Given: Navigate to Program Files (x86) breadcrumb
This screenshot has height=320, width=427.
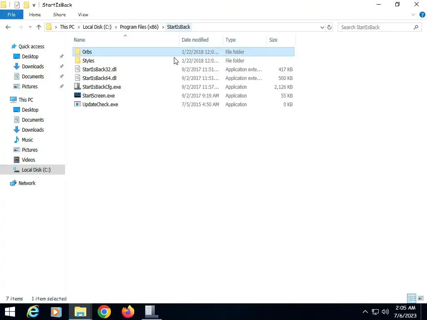Looking at the screenshot, I should (139, 27).
